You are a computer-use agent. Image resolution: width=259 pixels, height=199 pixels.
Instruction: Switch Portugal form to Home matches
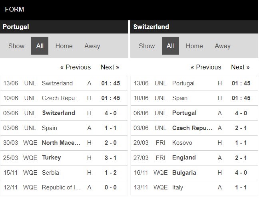point(64,46)
